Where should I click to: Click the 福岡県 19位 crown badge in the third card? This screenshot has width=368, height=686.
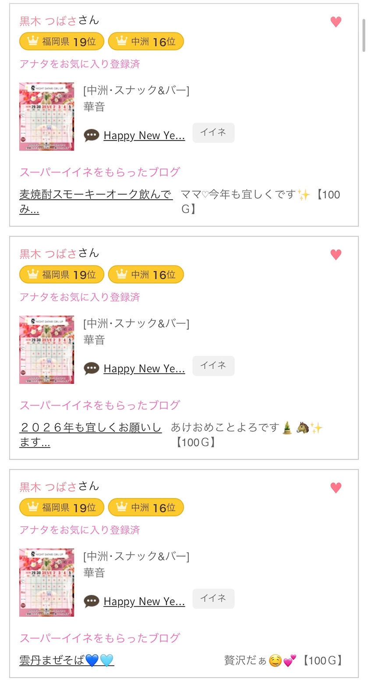(62, 508)
